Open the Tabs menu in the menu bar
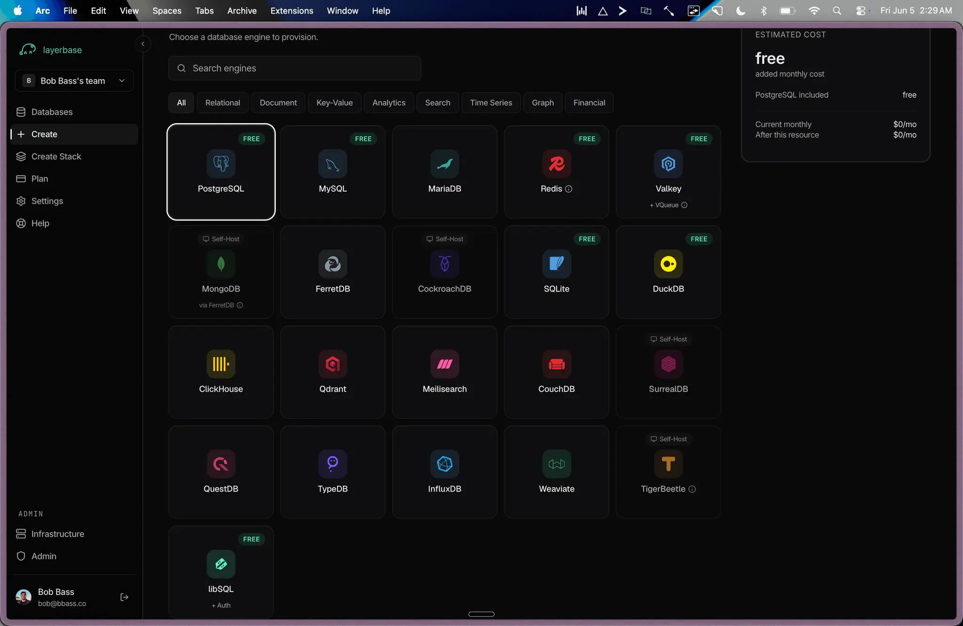Image resolution: width=963 pixels, height=626 pixels. [205, 10]
